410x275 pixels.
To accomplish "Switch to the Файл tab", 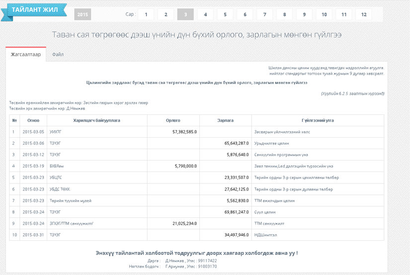I will coord(58,54).
